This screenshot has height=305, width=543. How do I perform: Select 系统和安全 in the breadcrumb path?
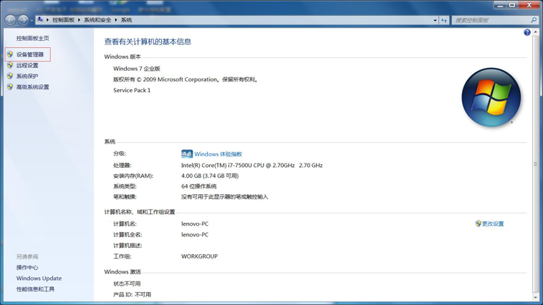pyautogui.click(x=97, y=20)
